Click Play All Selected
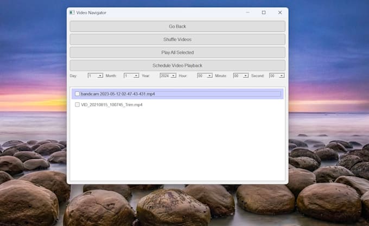The image size is (369, 226). pos(177,53)
